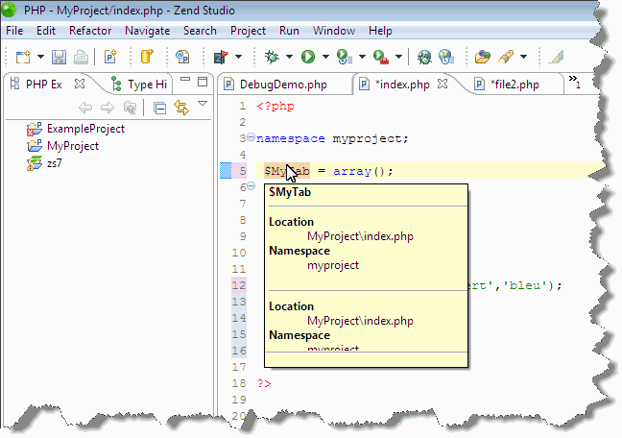Image resolution: width=622 pixels, height=438 pixels.
Task: Open the New file dropdown arrow
Action: pyautogui.click(x=40, y=58)
